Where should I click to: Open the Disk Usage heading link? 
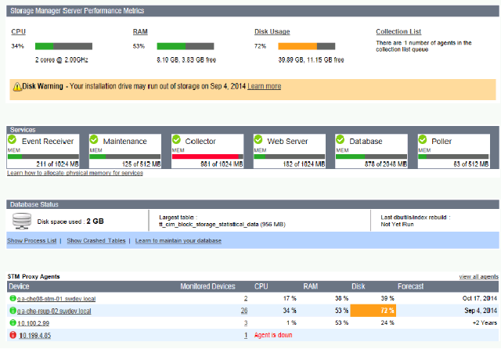coord(272,32)
